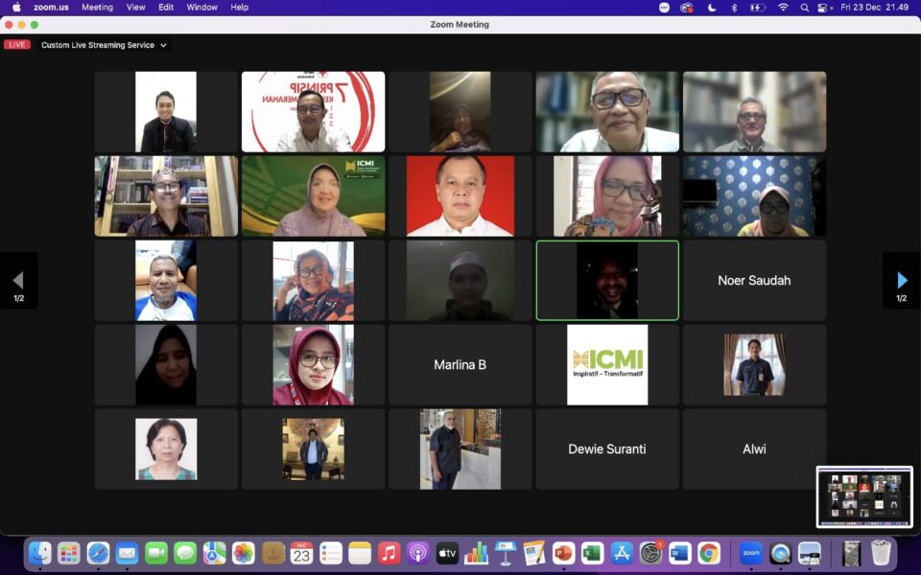Select the ICMI Inspiratif-Transformatif participant tile
Image resolution: width=921 pixels, height=575 pixels.
(x=607, y=364)
